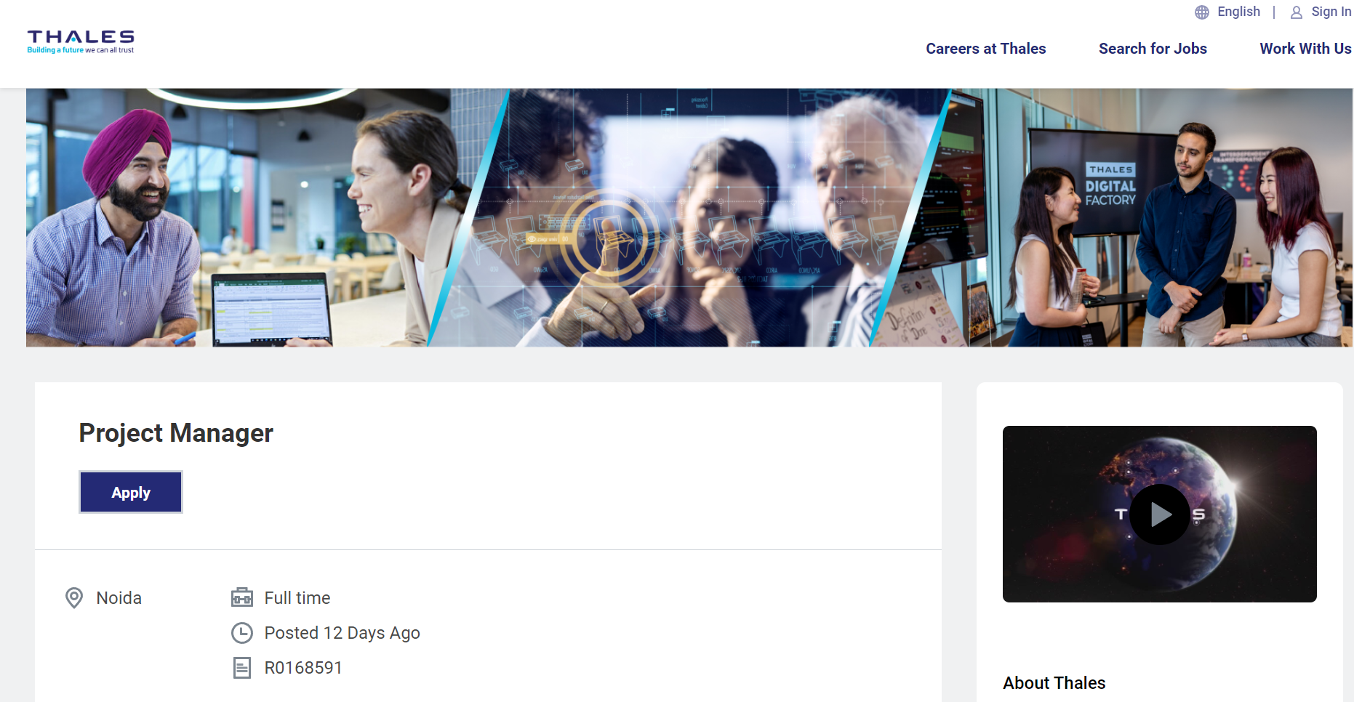Click the Noida location text

119,598
